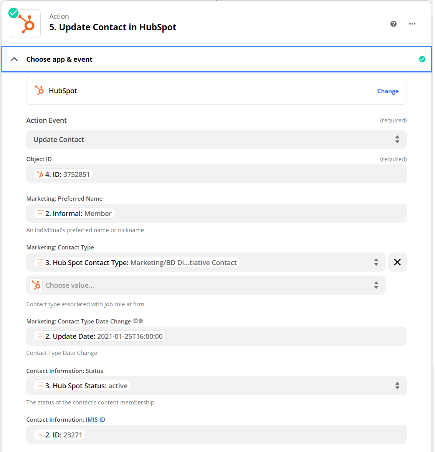Click the Choose app & event header
Viewport: 435px width, 452px height.
tap(59, 59)
